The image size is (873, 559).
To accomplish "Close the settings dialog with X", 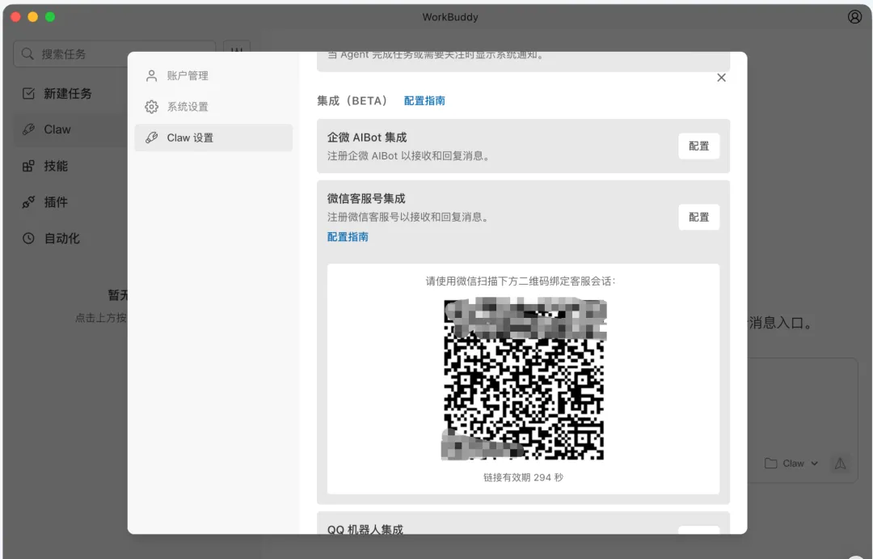I will [x=721, y=78].
